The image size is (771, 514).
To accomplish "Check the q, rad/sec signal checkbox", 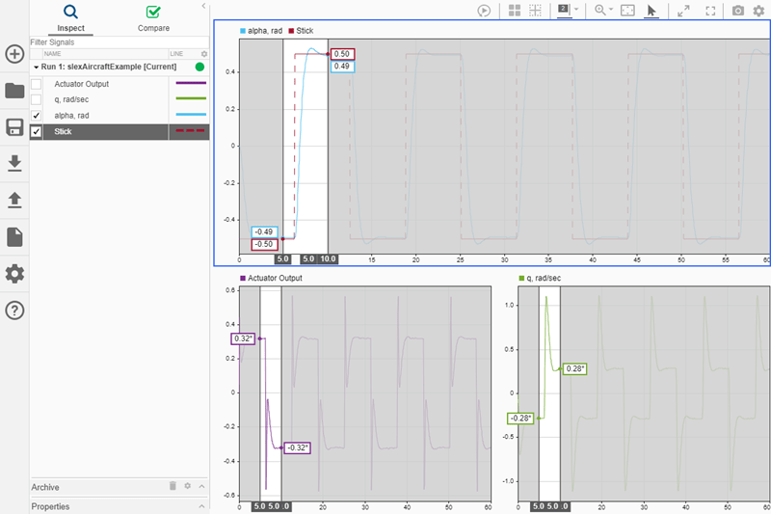I will [37, 99].
